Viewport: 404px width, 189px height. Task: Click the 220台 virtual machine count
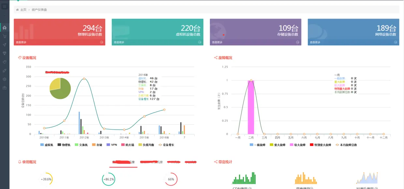coord(191,28)
